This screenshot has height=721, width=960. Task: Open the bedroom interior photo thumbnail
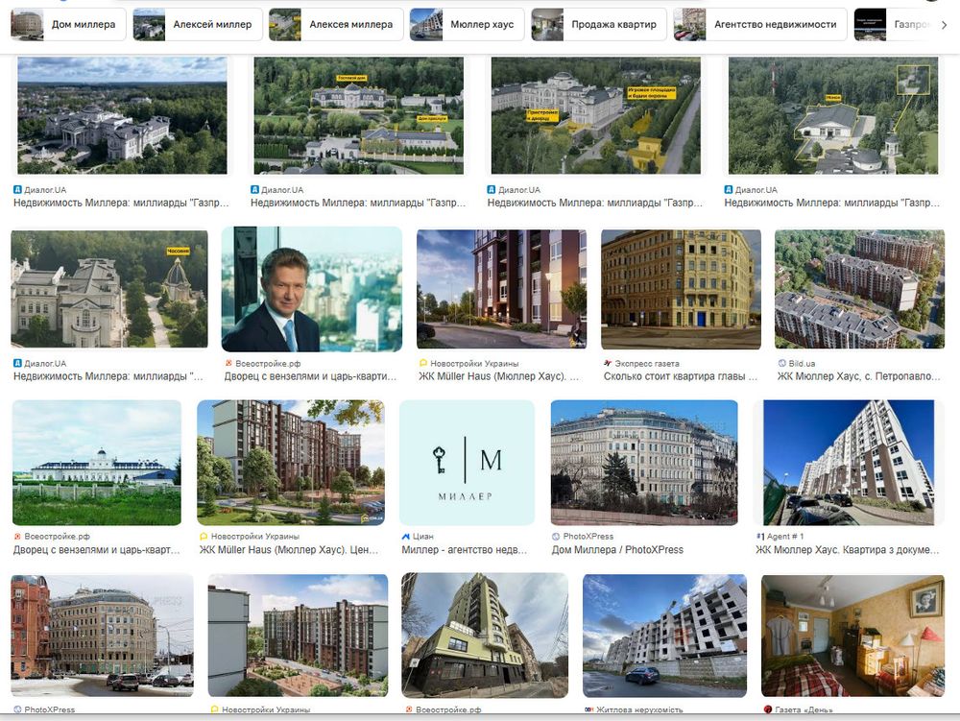[x=852, y=636]
